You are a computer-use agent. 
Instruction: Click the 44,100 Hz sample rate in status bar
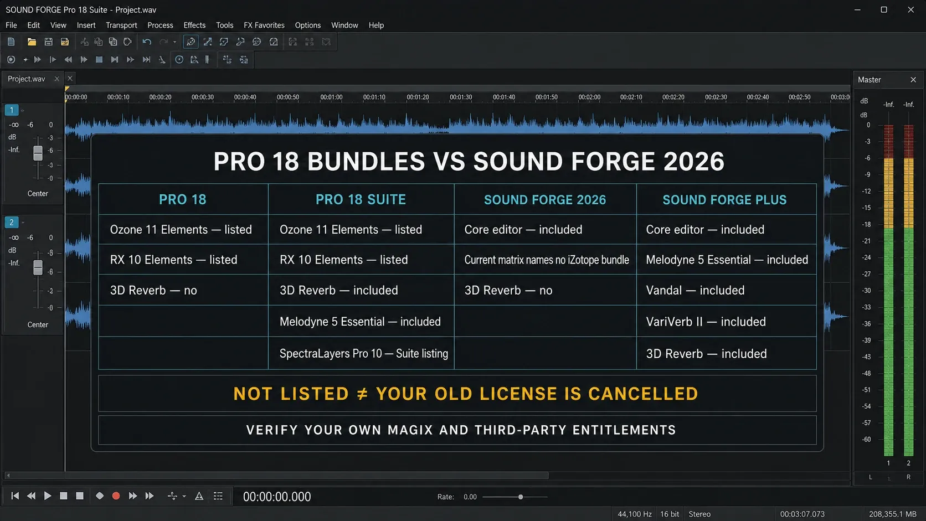click(635, 514)
